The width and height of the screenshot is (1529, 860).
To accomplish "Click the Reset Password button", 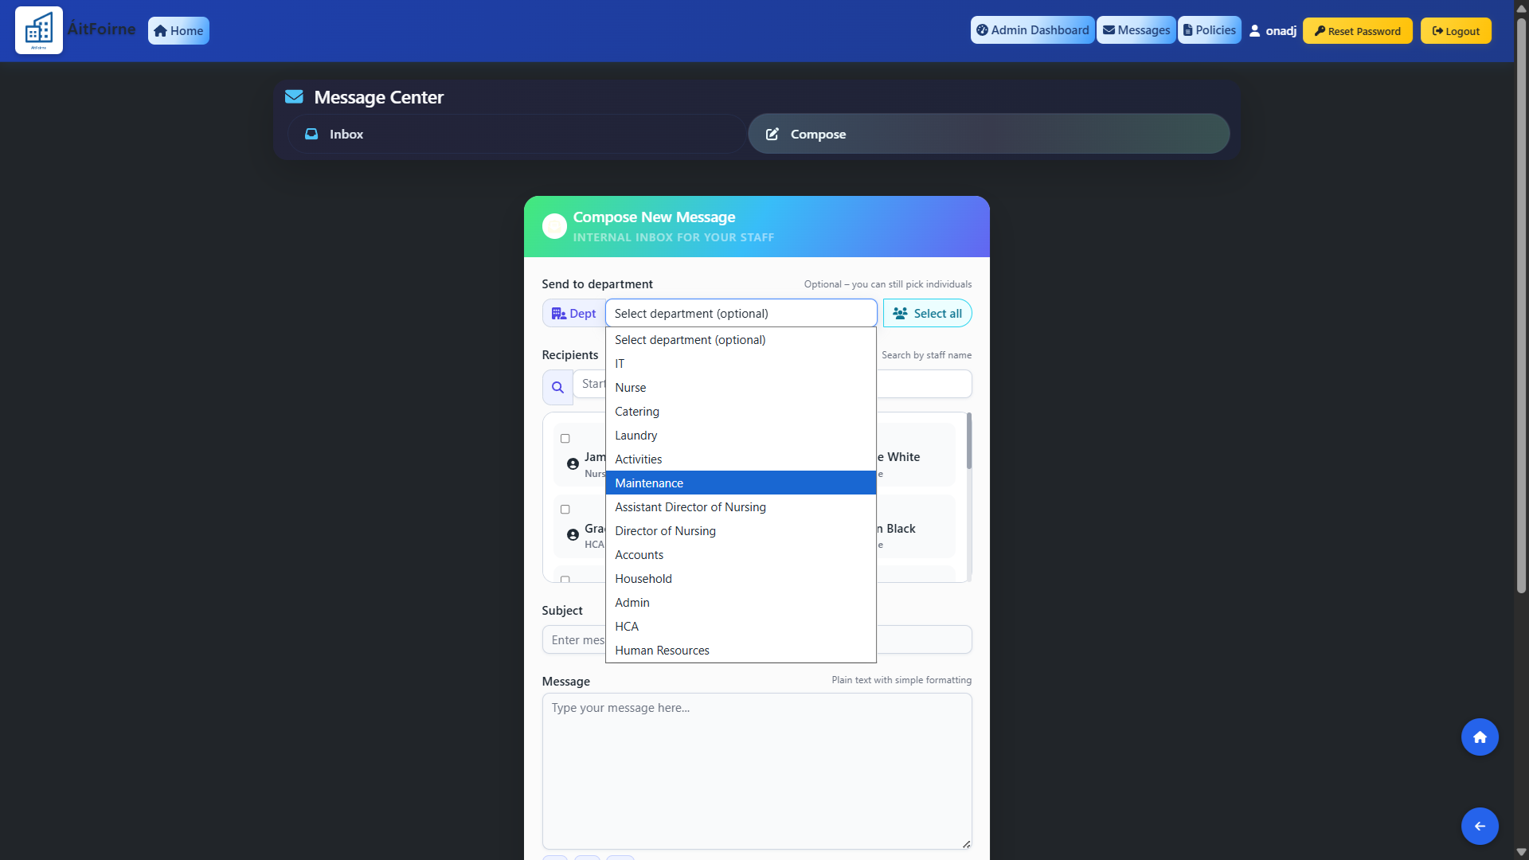I will (1357, 31).
